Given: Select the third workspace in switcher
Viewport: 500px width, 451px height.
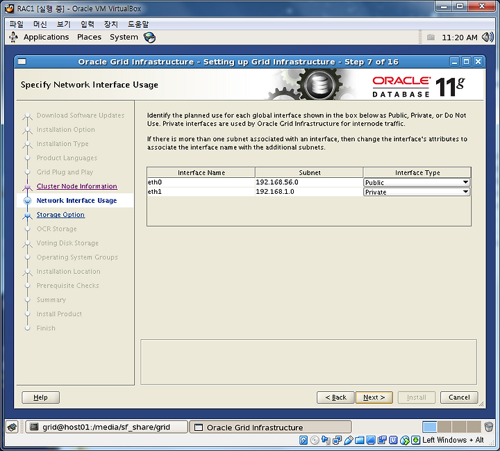Looking at the screenshot, I should pos(459,427).
